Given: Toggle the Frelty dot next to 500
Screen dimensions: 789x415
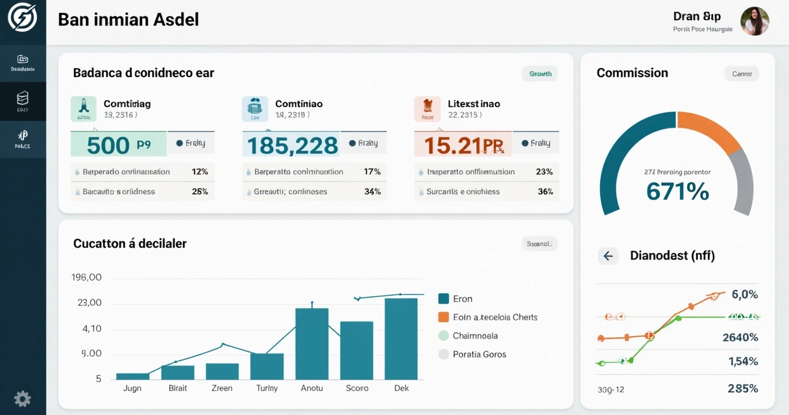Looking at the screenshot, I should 179,143.
